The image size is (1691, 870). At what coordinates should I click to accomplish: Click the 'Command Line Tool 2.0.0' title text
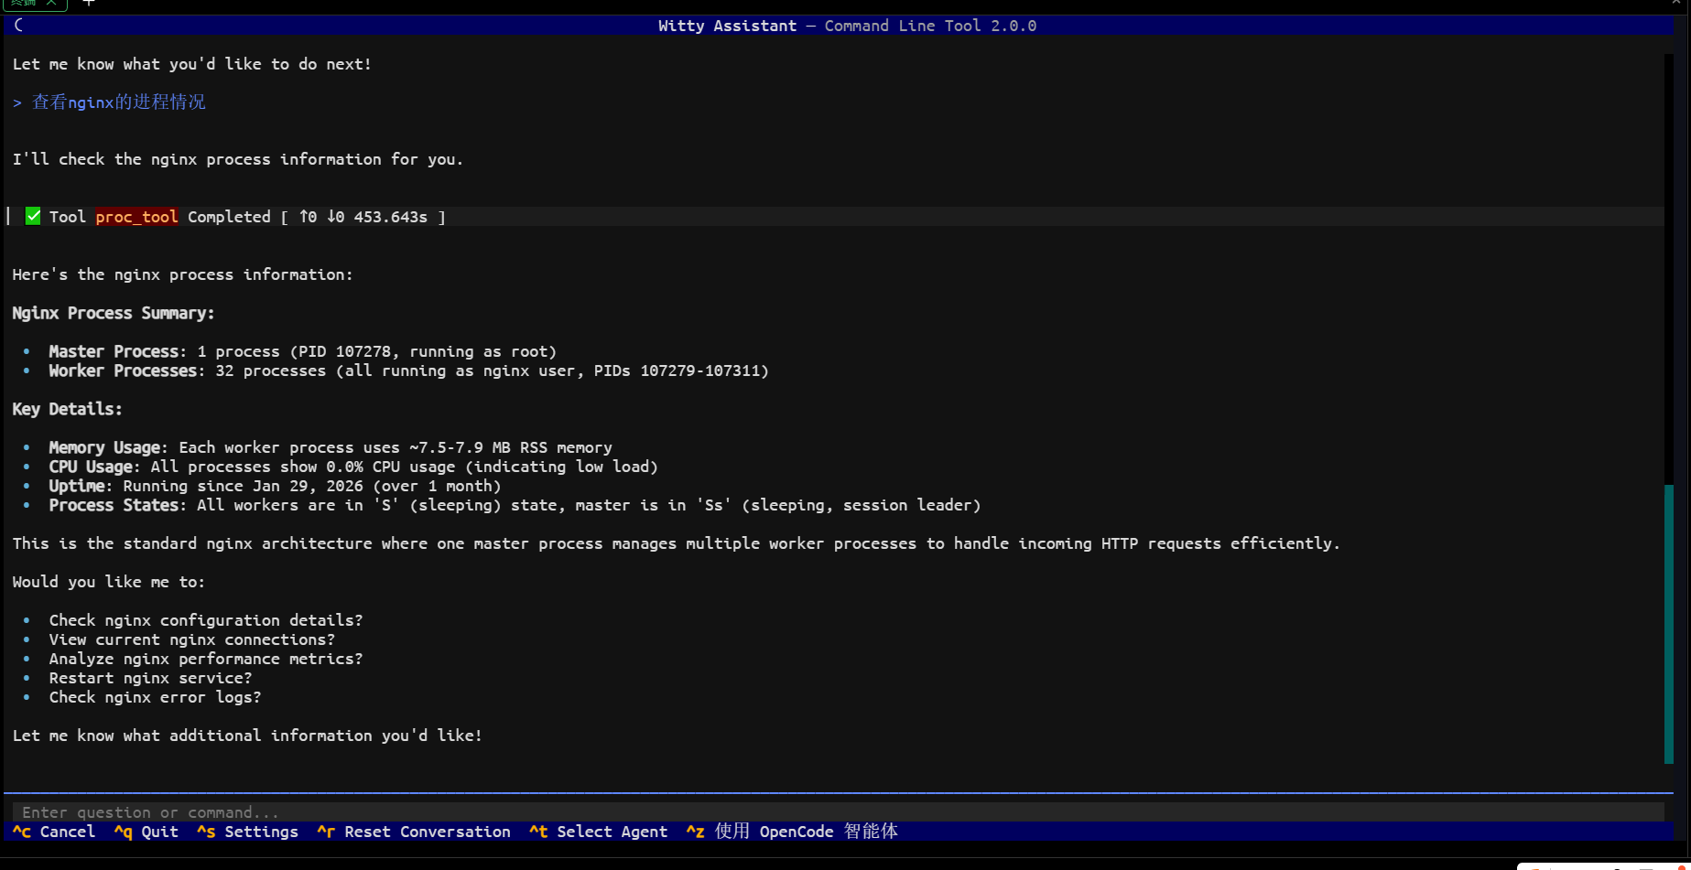930,26
